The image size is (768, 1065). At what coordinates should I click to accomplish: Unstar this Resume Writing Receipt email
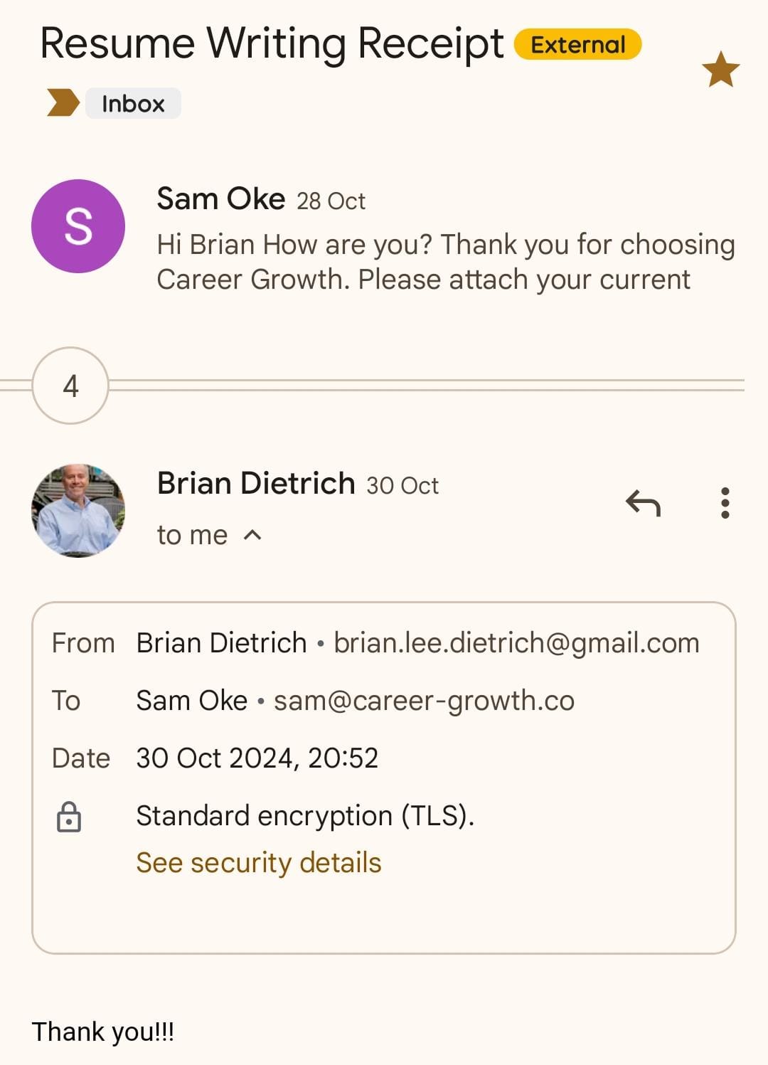[720, 70]
